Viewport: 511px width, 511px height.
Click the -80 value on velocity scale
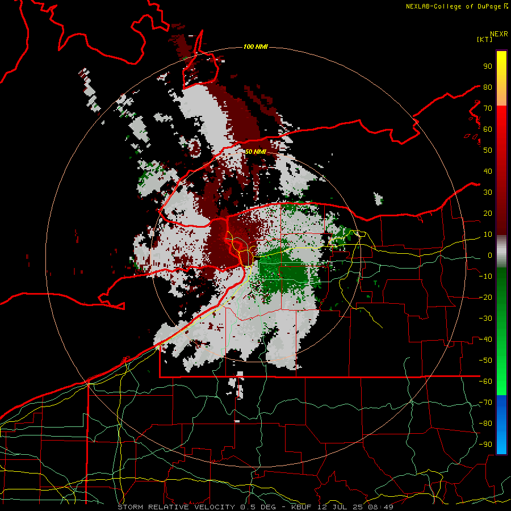485,424
